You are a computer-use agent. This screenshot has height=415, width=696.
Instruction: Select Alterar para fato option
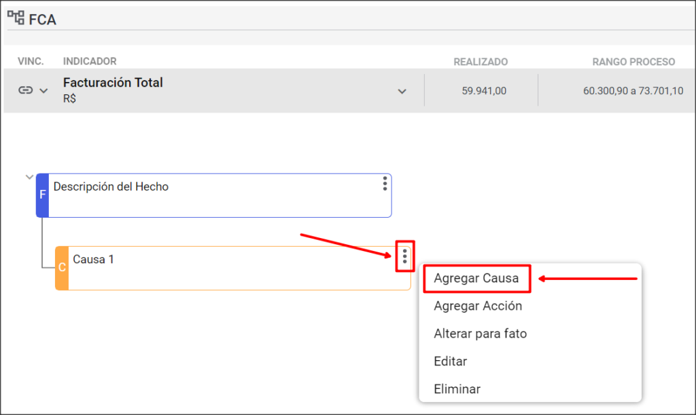click(480, 334)
